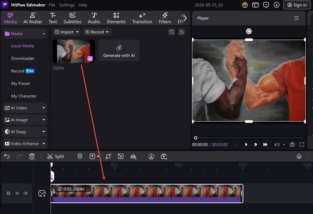Image resolution: width=313 pixels, height=214 pixels.
Task: Expand the AI Video section
Action: [x=25, y=108]
